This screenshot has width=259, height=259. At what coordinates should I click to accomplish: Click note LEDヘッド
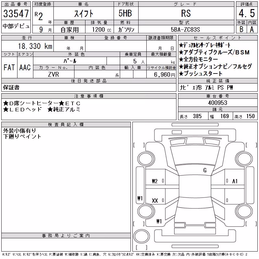coord(22,109)
